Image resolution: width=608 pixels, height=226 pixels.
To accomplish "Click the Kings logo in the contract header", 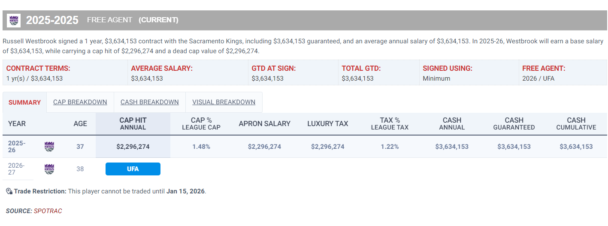I will click(x=14, y=20).
